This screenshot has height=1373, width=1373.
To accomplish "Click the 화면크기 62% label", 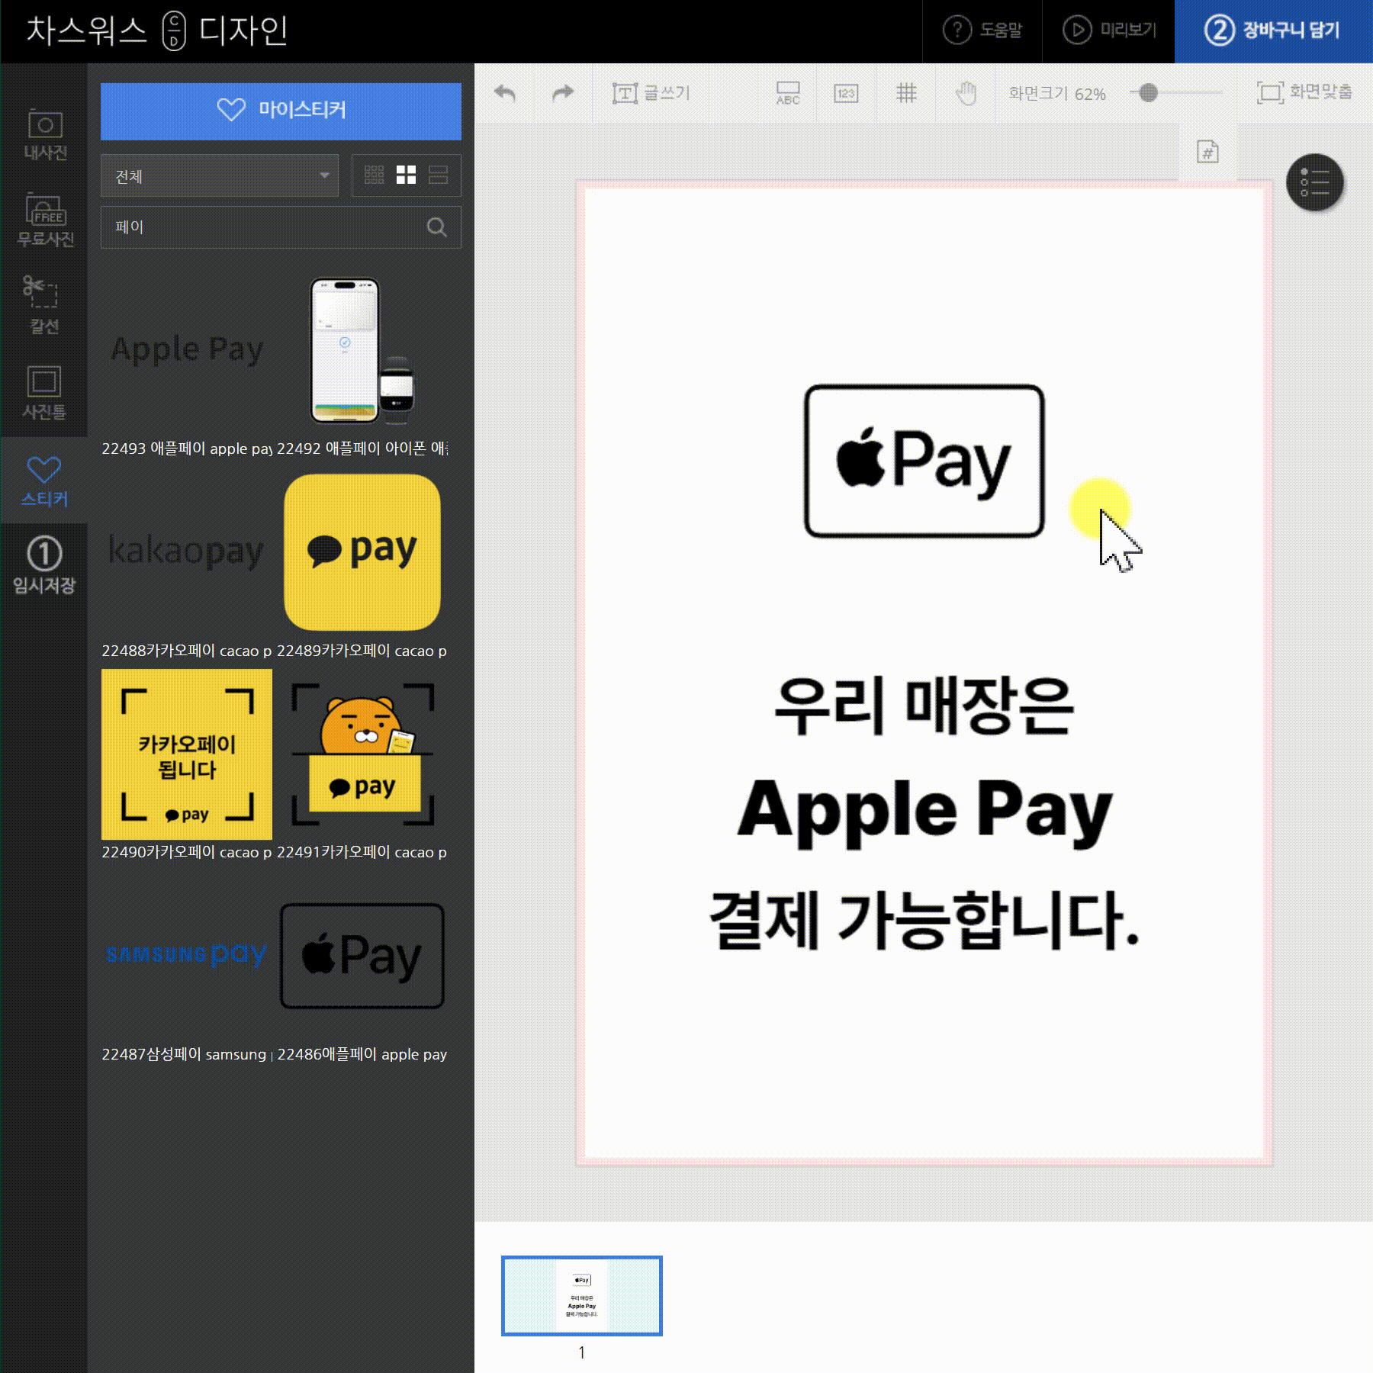I will coord(1056,93).
